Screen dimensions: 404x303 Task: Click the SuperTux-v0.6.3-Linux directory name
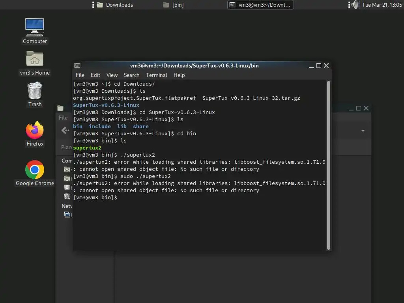coord(106,105)
